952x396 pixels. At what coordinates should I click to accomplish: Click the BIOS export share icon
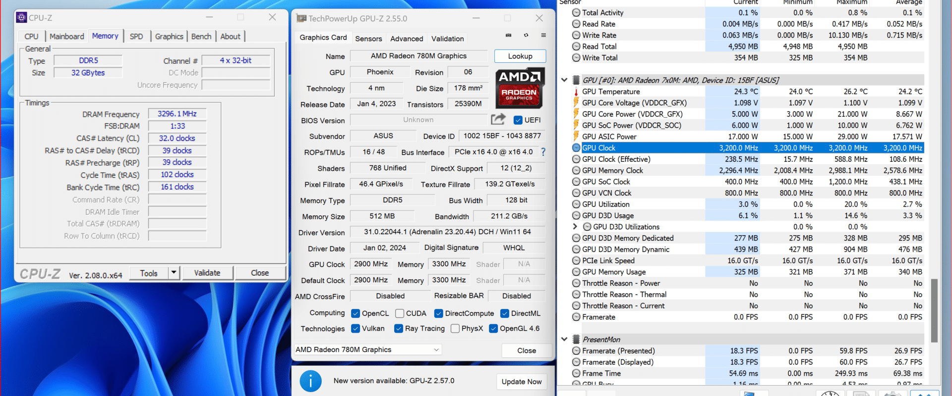click(x=498, y=119)
